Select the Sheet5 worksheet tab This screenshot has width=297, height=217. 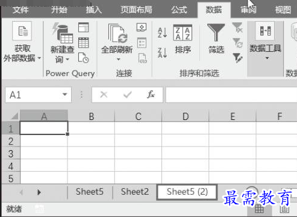click(90, 192)
